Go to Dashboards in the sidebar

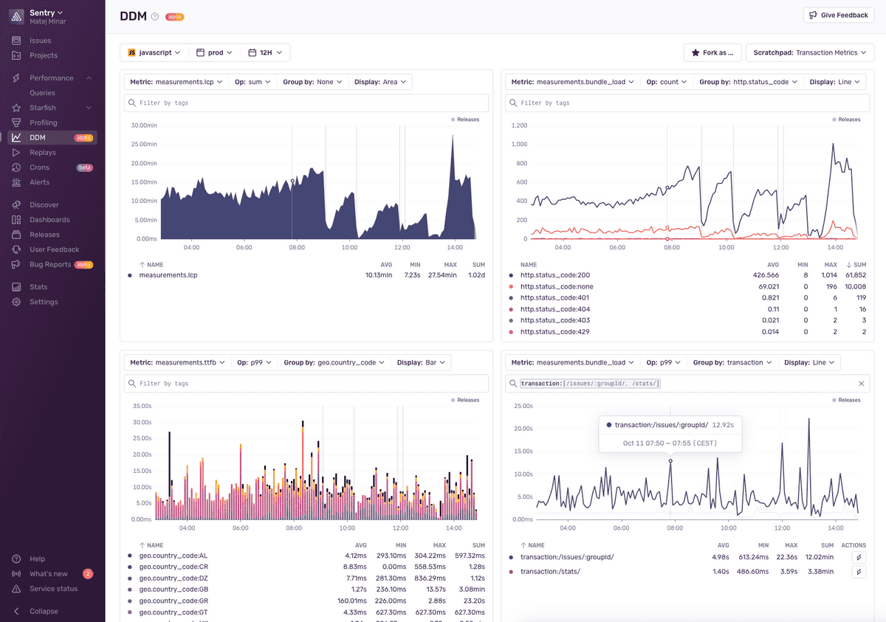pos(49,220)
